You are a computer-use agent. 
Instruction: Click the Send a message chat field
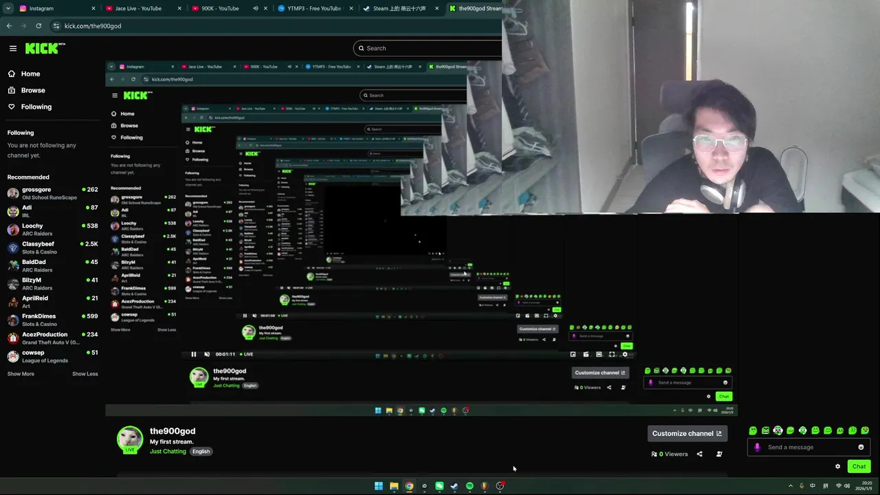pos(809,447)
